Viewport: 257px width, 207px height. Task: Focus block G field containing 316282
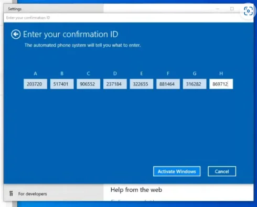tap(195, 84)
